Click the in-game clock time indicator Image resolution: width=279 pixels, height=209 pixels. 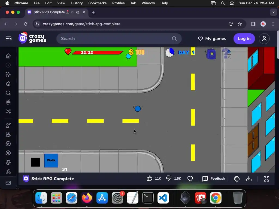(170, 53)
